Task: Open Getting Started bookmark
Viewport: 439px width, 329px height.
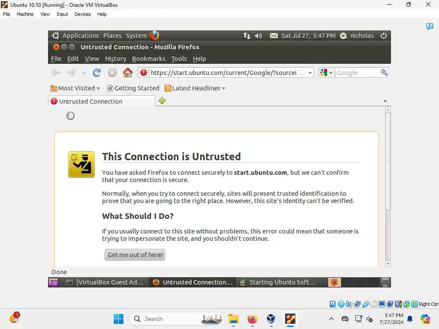Action: click(133, 88)
